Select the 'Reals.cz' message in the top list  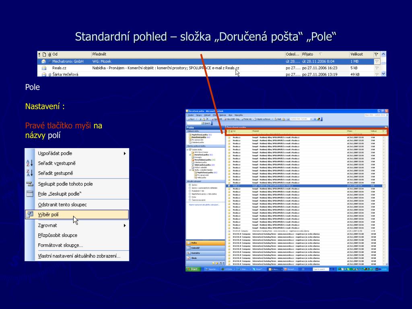click(209, 68)
